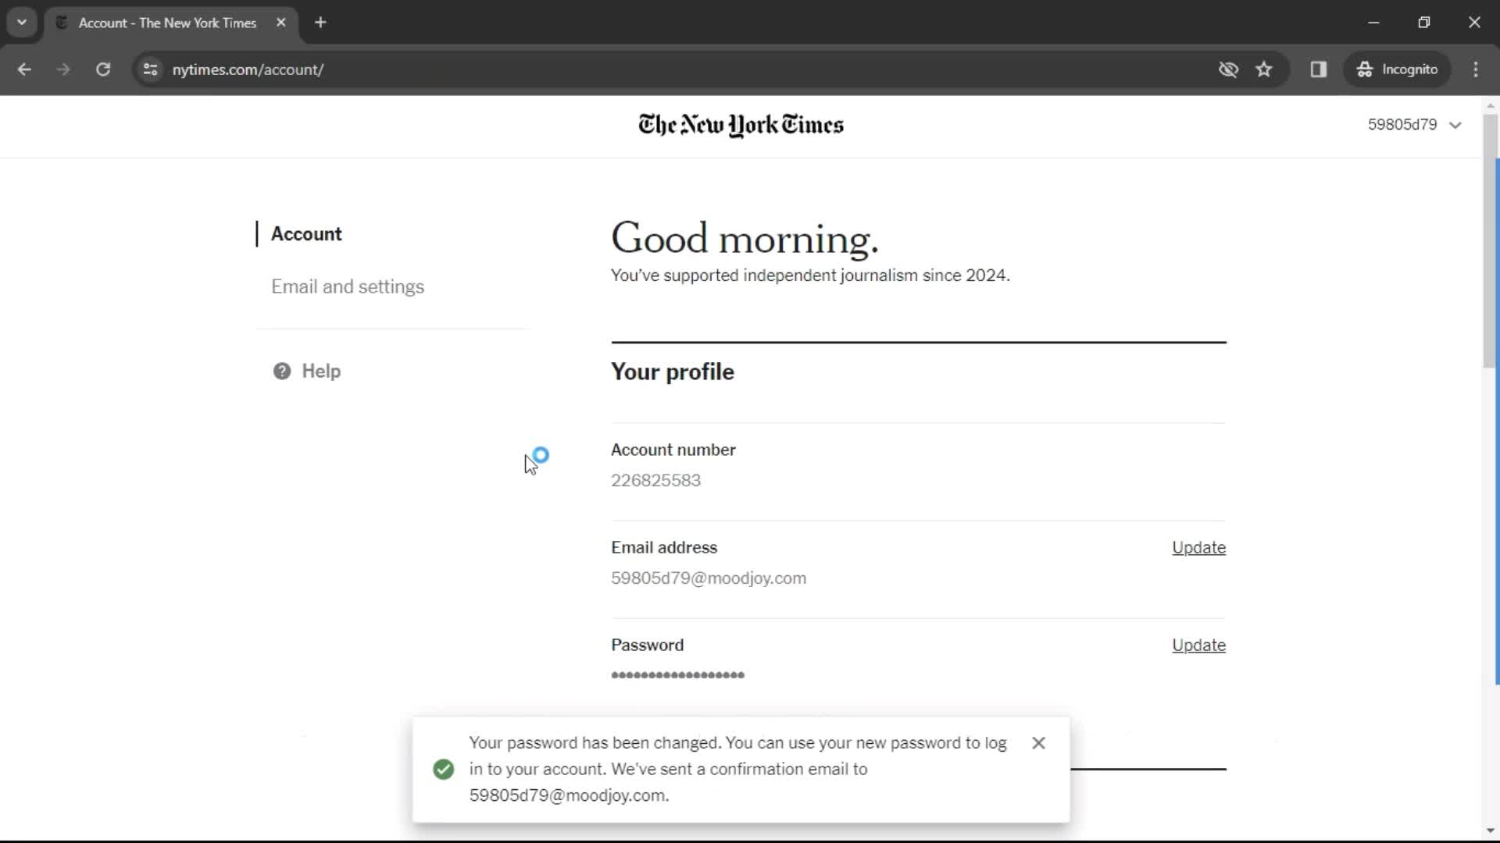Screen dimensions: 1500x843
Task: Close the password changed notification
Action: (1038, 743)
